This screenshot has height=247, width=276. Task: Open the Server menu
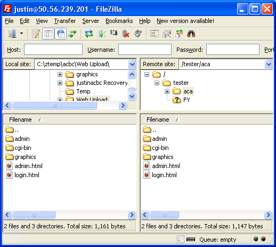point(91,21)
